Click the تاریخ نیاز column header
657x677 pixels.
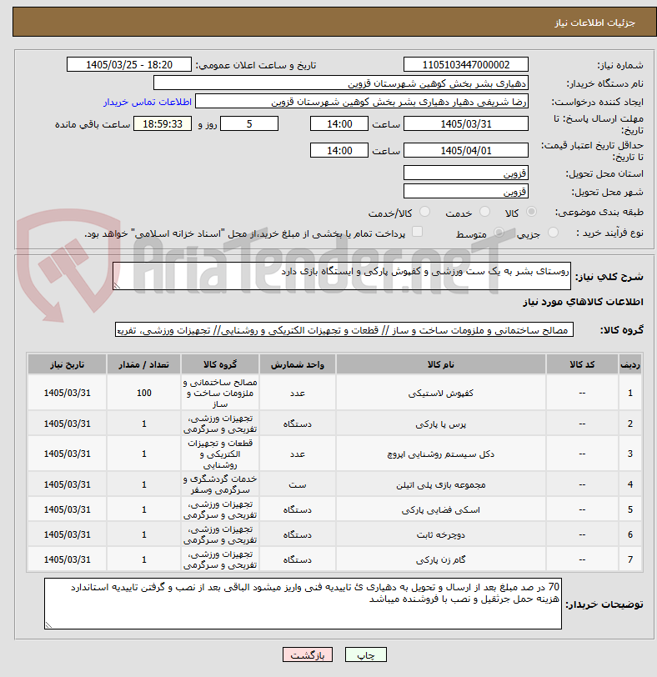(x=67, y=364)
